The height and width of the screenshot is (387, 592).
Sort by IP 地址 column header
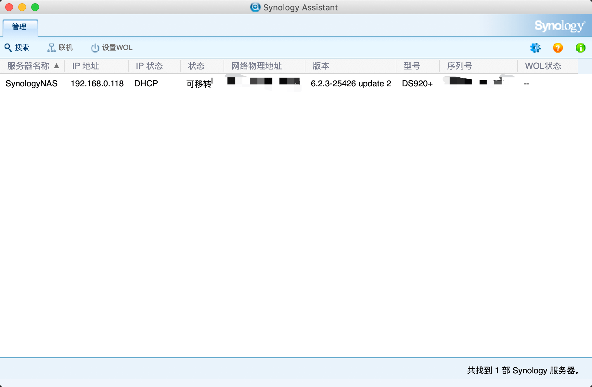(x=97, y=66)
